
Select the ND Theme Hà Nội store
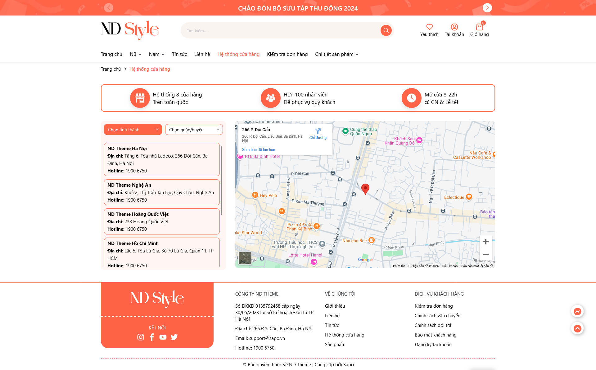(x=162, y=159)
